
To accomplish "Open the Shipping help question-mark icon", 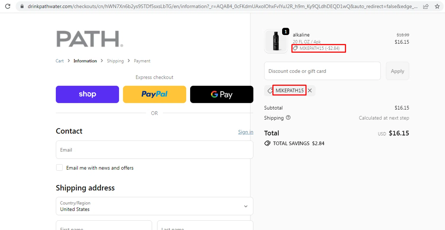I will click(x=288, y=118).
